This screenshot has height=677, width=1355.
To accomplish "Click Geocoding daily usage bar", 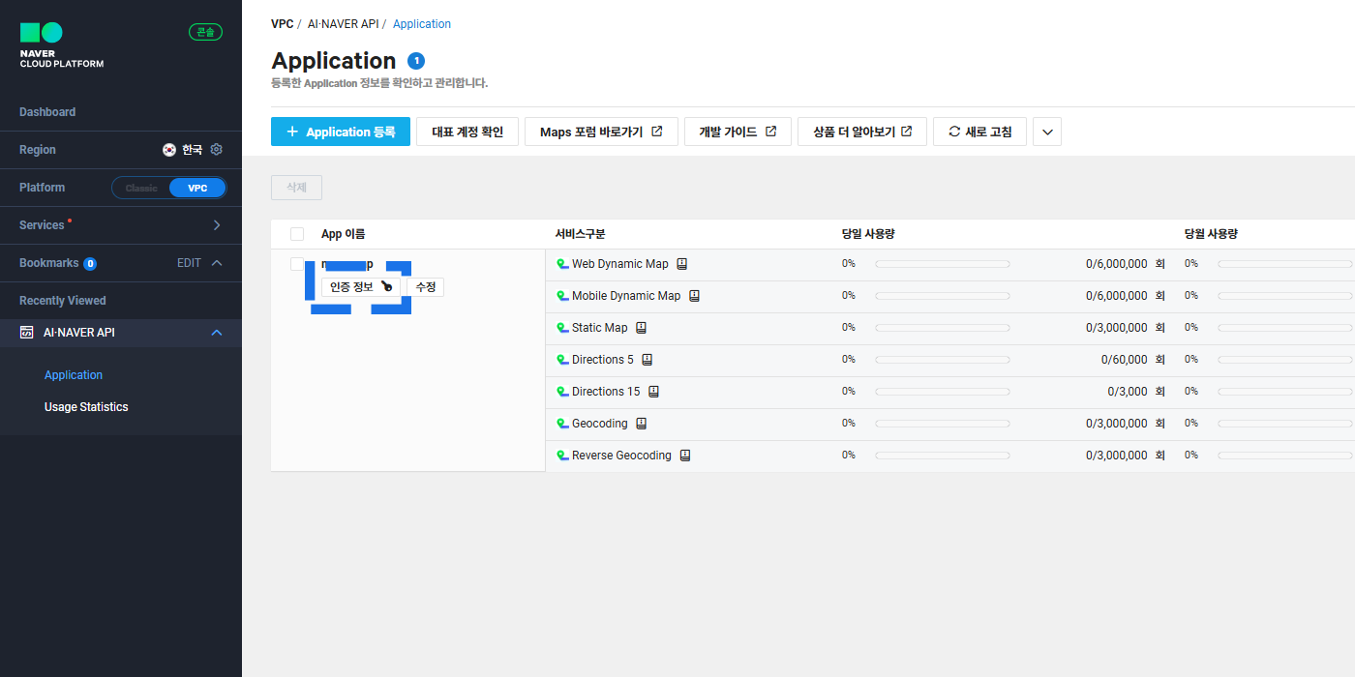I will pyautogui.click(x=943, y=424).
